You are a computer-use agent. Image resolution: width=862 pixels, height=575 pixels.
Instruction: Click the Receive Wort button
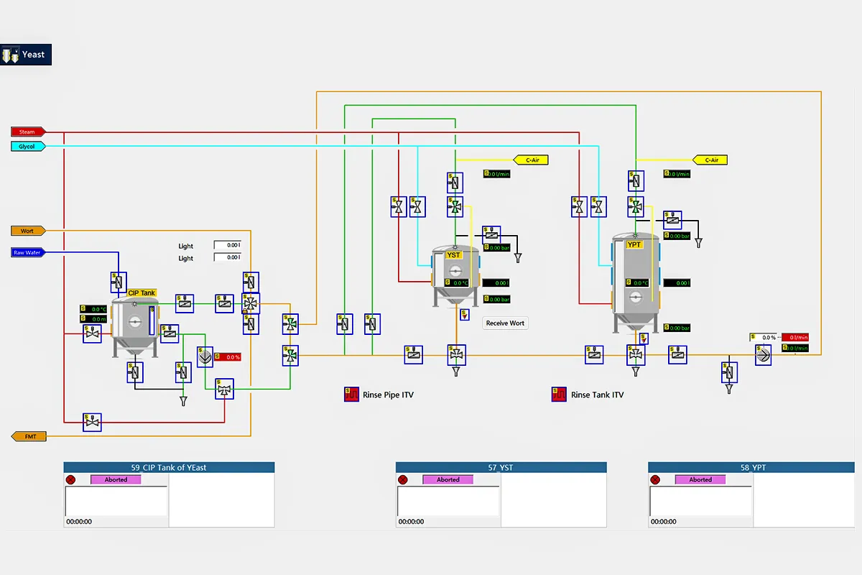(506, 323)
